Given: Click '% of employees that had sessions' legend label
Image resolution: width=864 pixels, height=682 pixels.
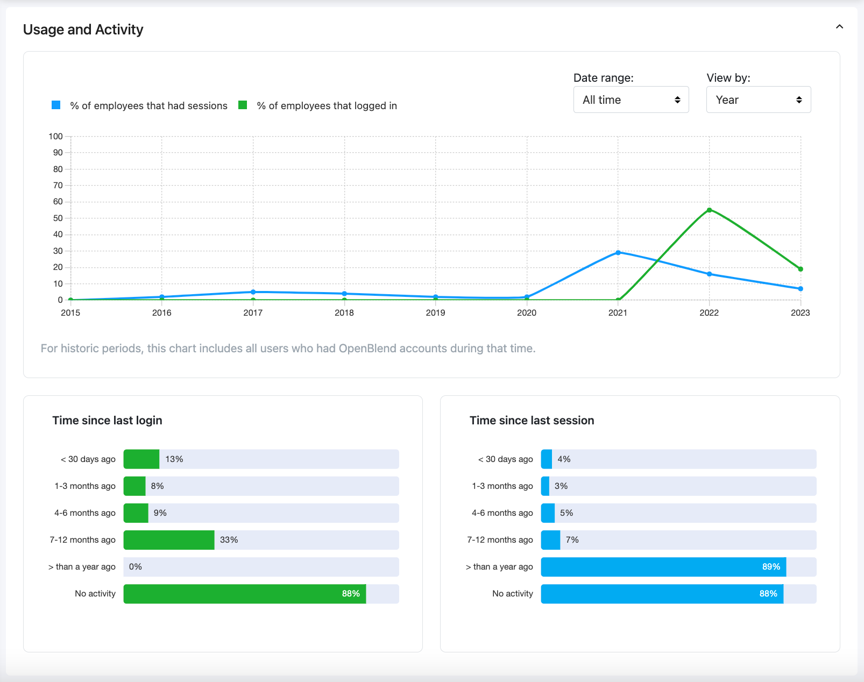Looking at the screenshot, I should (148, 106).
